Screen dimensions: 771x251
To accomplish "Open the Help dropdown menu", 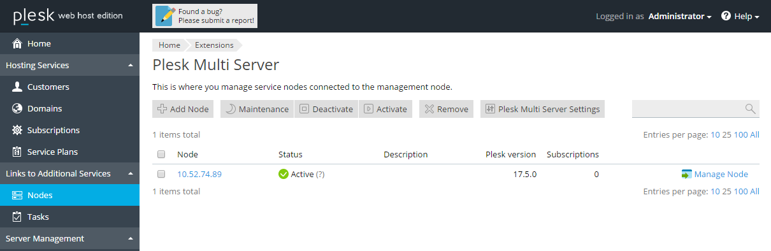I will (x=740, y=16).
